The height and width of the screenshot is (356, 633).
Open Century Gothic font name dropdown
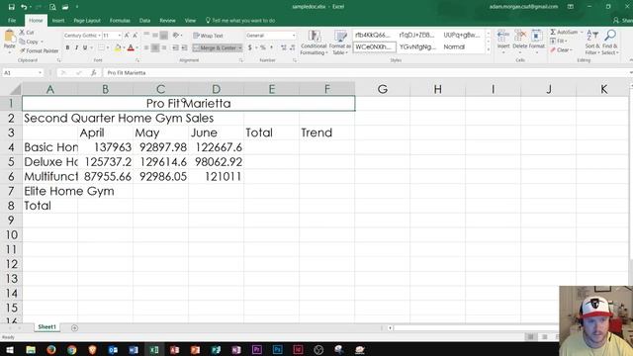(x=99, y=36)
